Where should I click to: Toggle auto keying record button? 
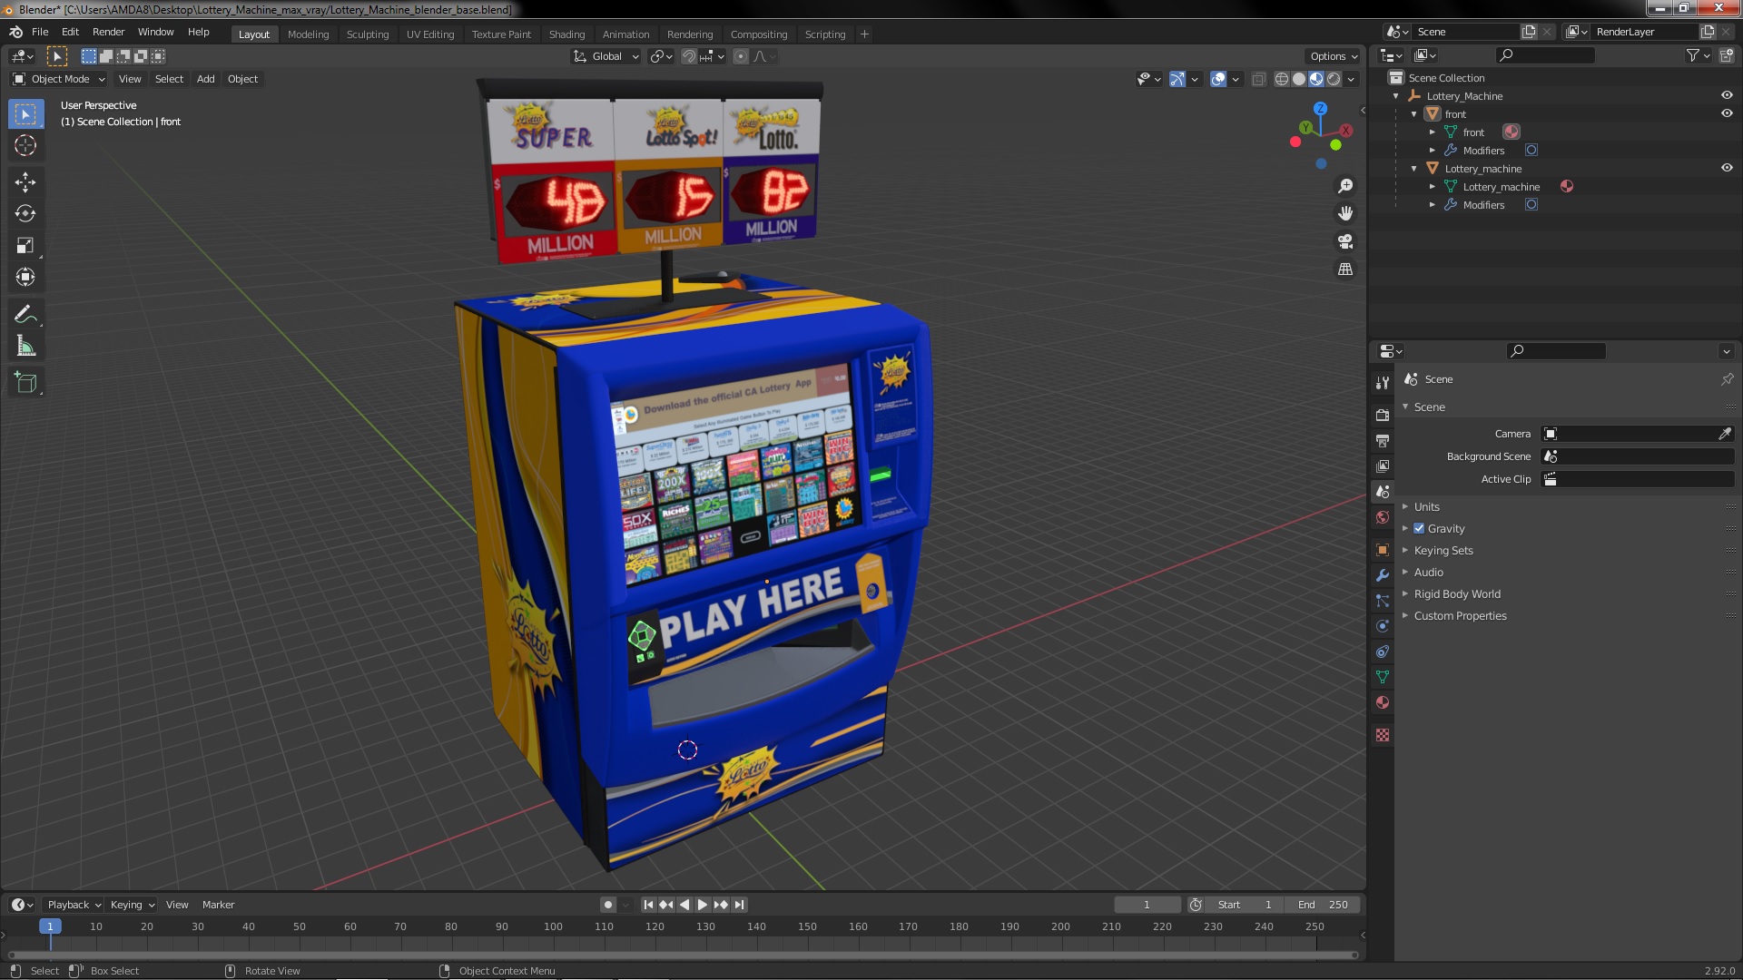click(607, 905)
